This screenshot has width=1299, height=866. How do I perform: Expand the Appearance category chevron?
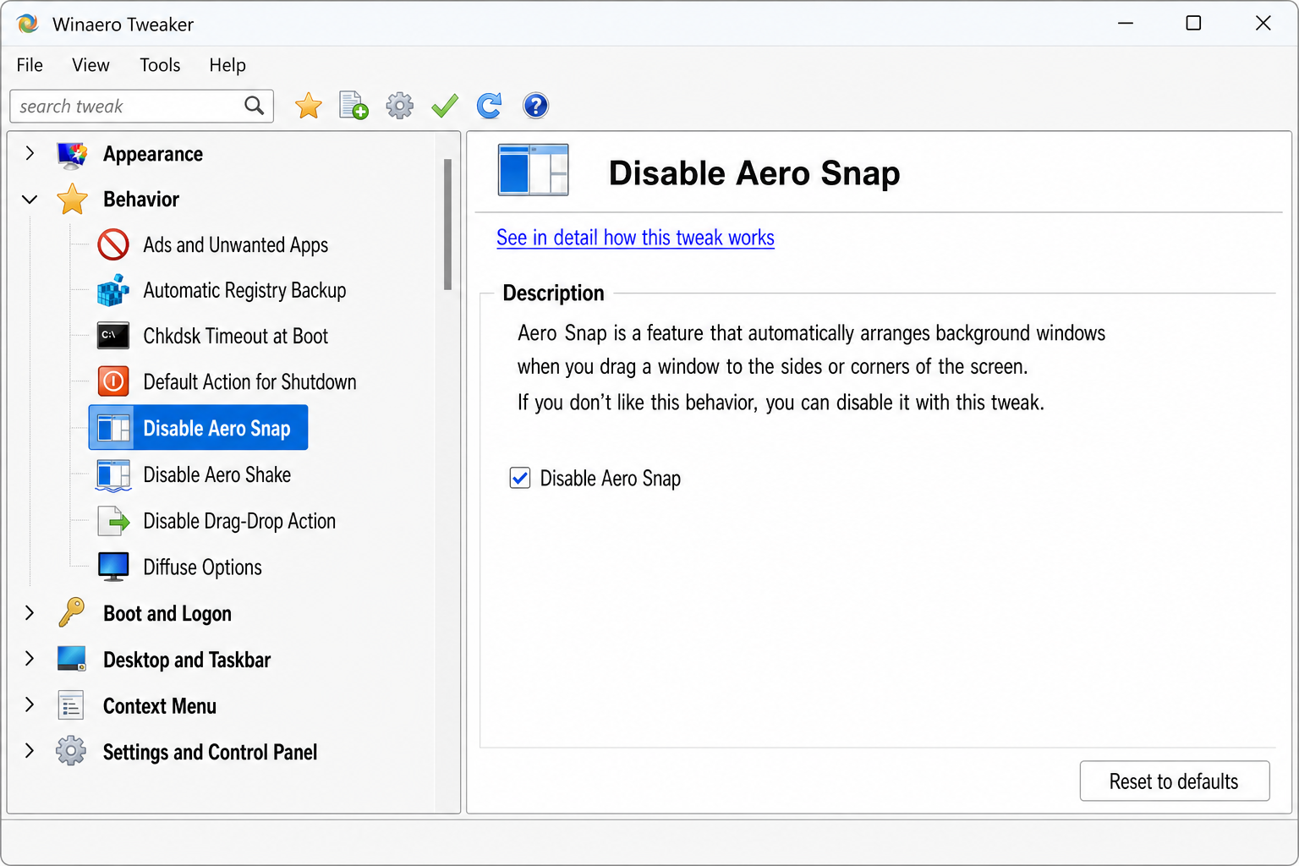click(30, 153)
